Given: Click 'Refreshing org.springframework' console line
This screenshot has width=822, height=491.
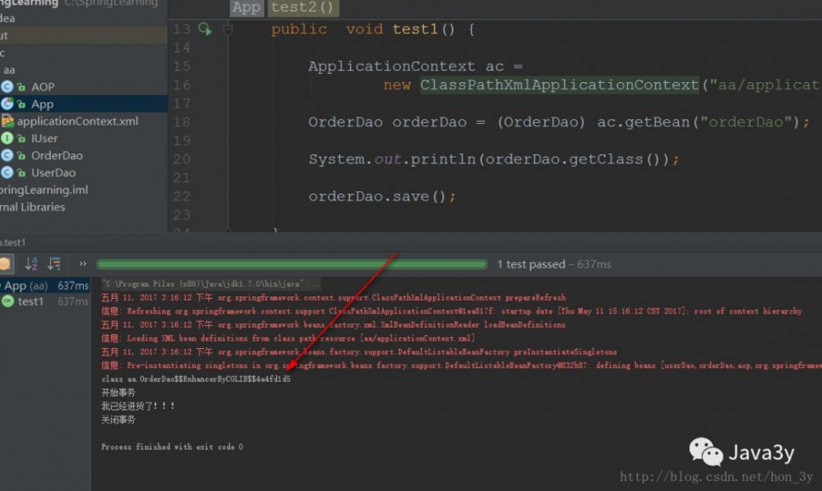Looking at the screenshot, I should click(451, 311).
